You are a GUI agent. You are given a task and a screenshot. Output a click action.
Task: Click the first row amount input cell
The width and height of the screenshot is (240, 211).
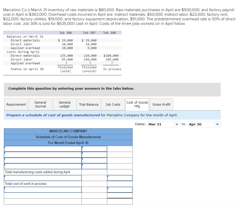coord(94,149)
